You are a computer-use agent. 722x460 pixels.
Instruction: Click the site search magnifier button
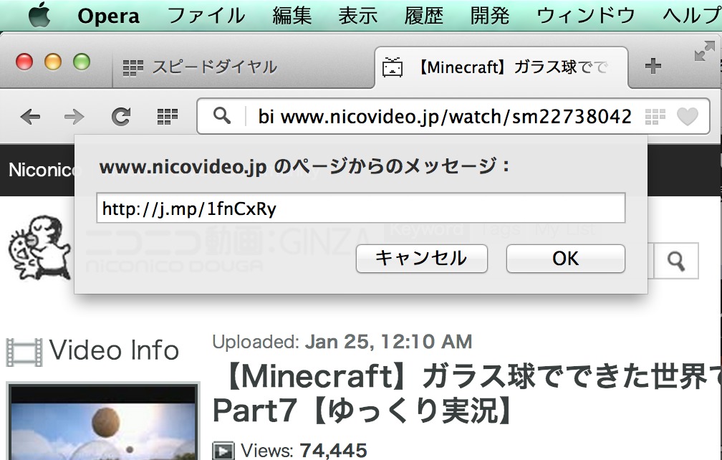pyautogui.click(x=676, y=261)
